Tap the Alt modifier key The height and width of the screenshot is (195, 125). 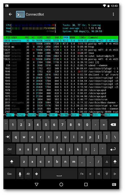[28, 174]
